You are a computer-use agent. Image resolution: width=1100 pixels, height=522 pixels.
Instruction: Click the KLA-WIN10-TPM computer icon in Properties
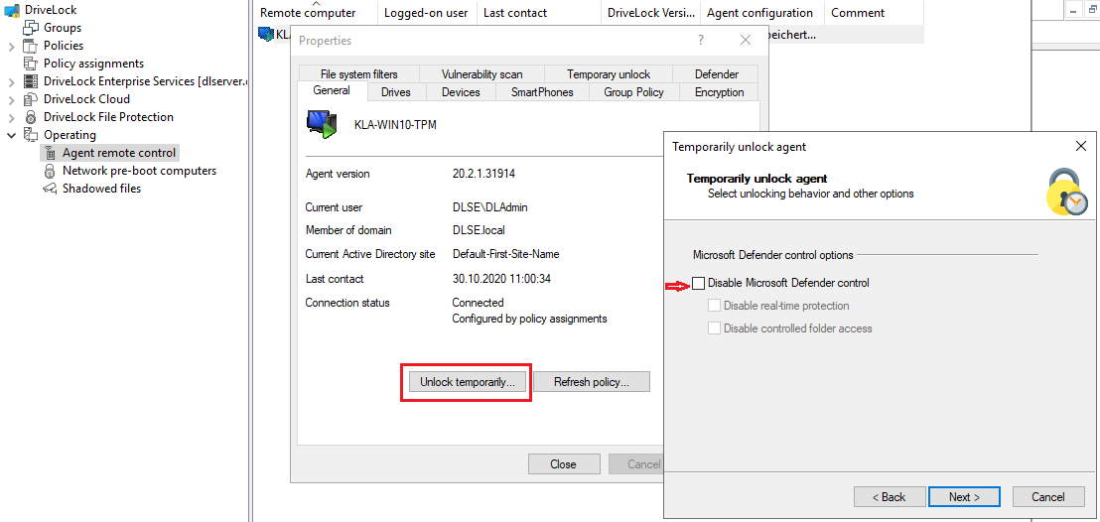[322, 124]
